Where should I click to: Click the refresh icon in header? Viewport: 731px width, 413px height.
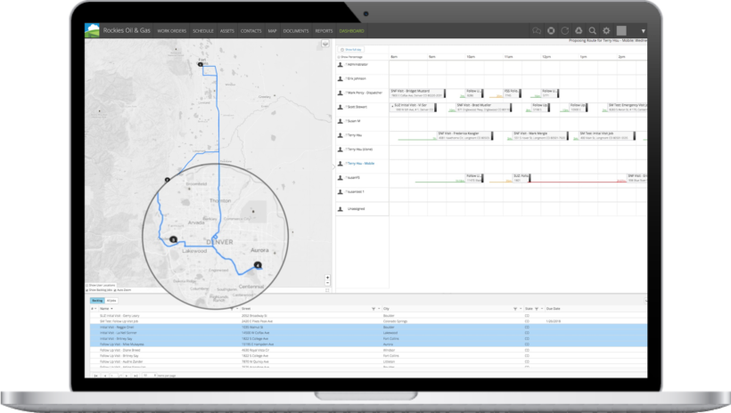tap(565, 31)
